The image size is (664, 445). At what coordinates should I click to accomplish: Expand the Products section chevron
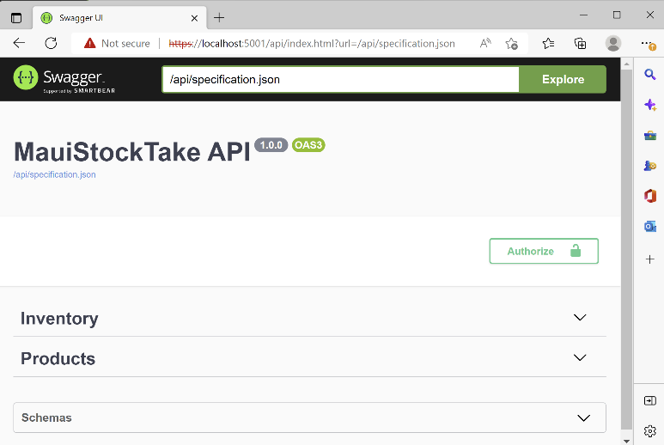pyautogui.click(x=580, y=357)
